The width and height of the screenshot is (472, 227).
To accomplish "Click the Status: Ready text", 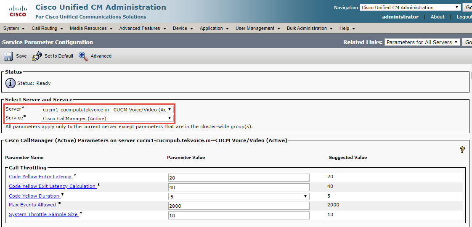I will (x=34, y=83).
